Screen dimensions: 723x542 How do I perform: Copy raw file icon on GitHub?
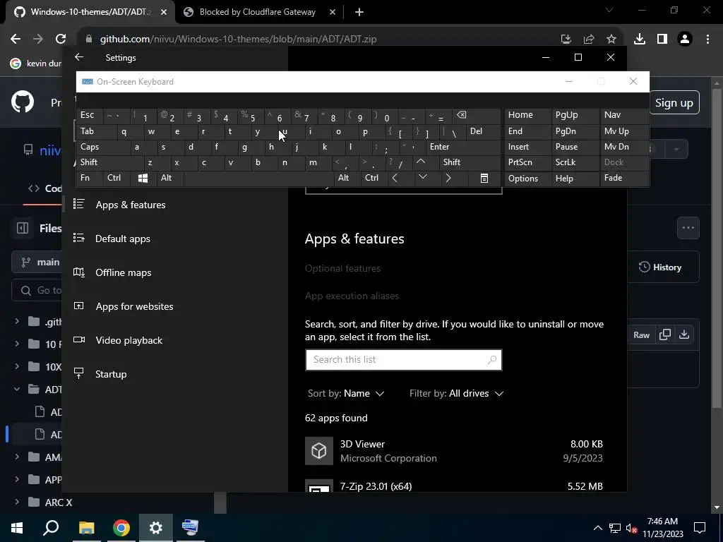pyautogui.click(x=665, y=335)
